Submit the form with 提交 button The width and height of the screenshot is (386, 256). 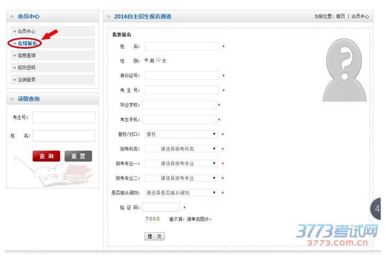(x=154, y=236)
